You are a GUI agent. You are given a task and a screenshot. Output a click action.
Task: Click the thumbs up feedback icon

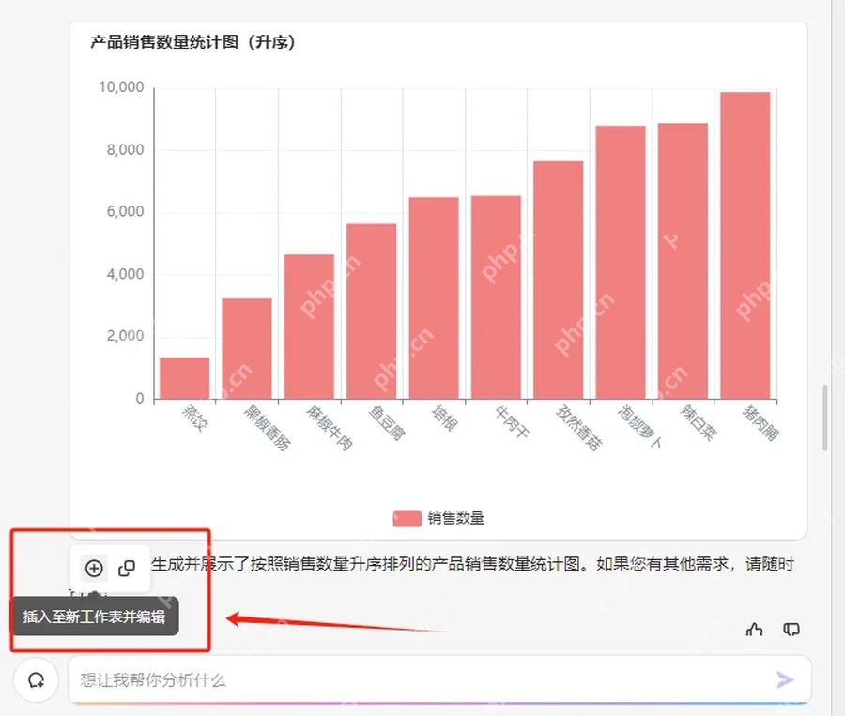tap(755, 629)
